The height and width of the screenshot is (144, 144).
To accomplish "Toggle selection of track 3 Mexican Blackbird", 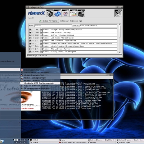I will [x=41, y=35].
